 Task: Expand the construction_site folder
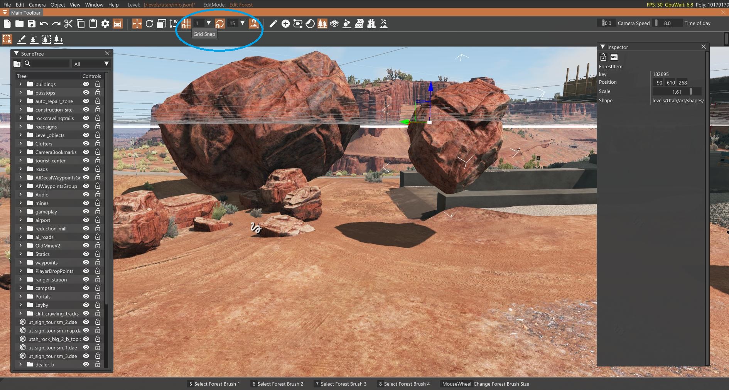(20, 109)
